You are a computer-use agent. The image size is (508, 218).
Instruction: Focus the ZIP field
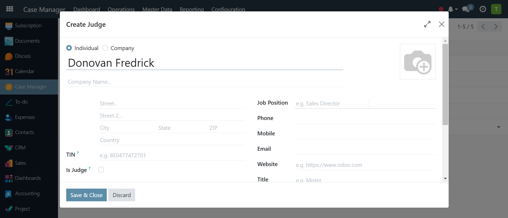pyautogui.click(x=226, y=128)
